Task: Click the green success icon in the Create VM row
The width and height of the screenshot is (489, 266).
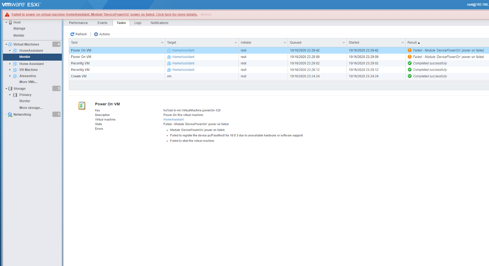Action: pyautogui.click(x=410, y=76)
